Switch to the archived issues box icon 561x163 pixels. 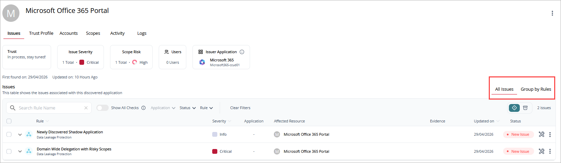coord(525,108)
